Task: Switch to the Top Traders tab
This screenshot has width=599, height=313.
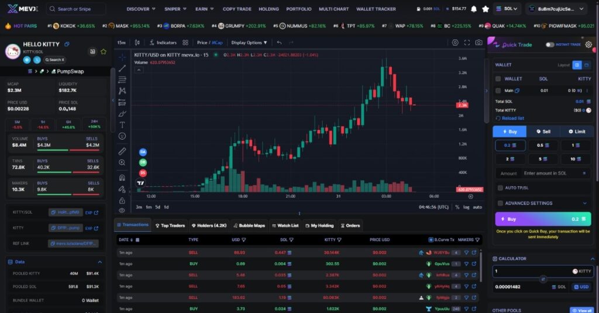Action: tap(170, 225)
